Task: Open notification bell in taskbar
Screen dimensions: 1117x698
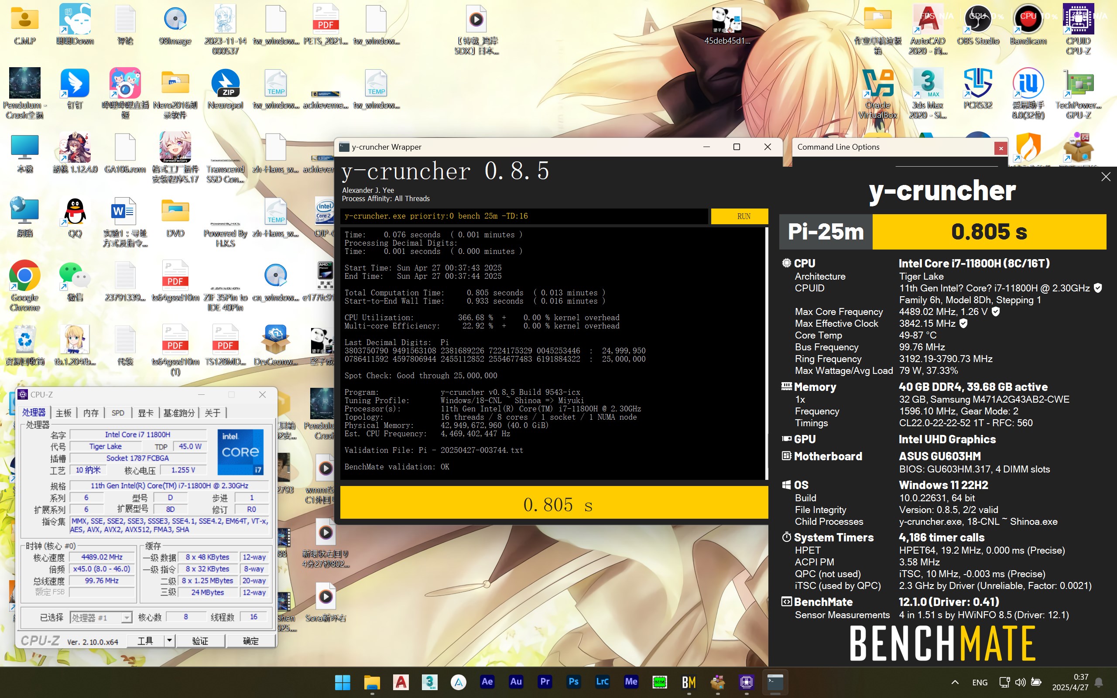Action: click(x=1099, y=682)
